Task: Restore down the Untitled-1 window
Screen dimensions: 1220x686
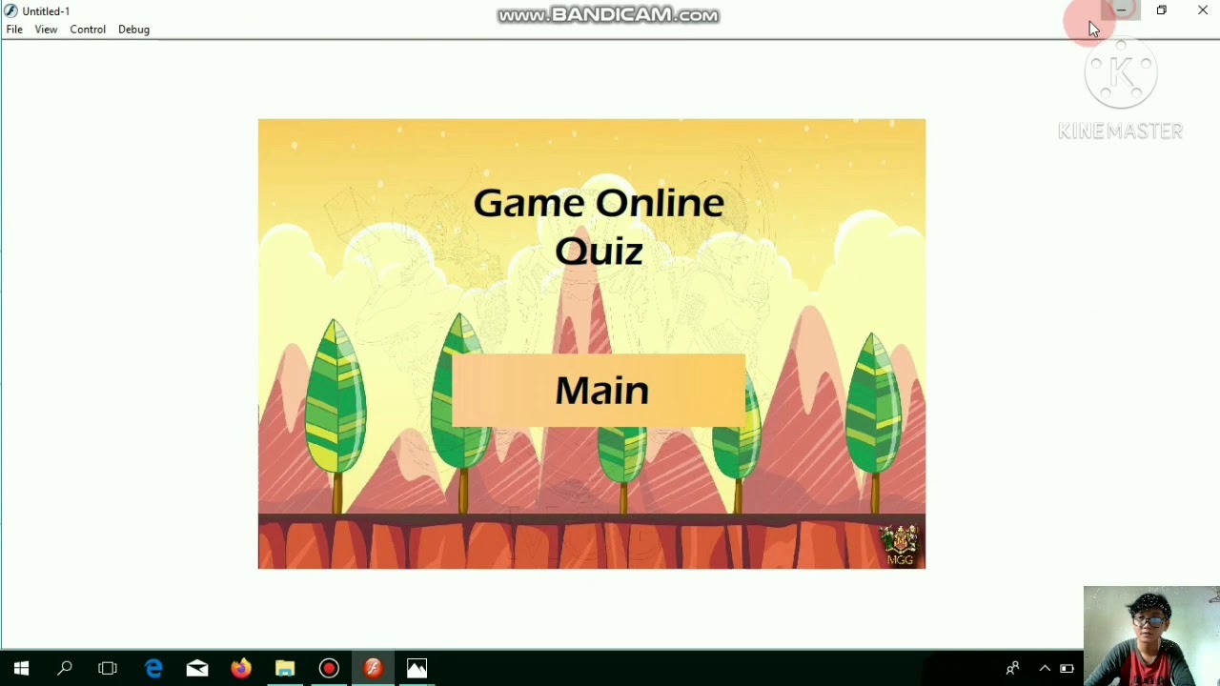Action: [1162, 10]
